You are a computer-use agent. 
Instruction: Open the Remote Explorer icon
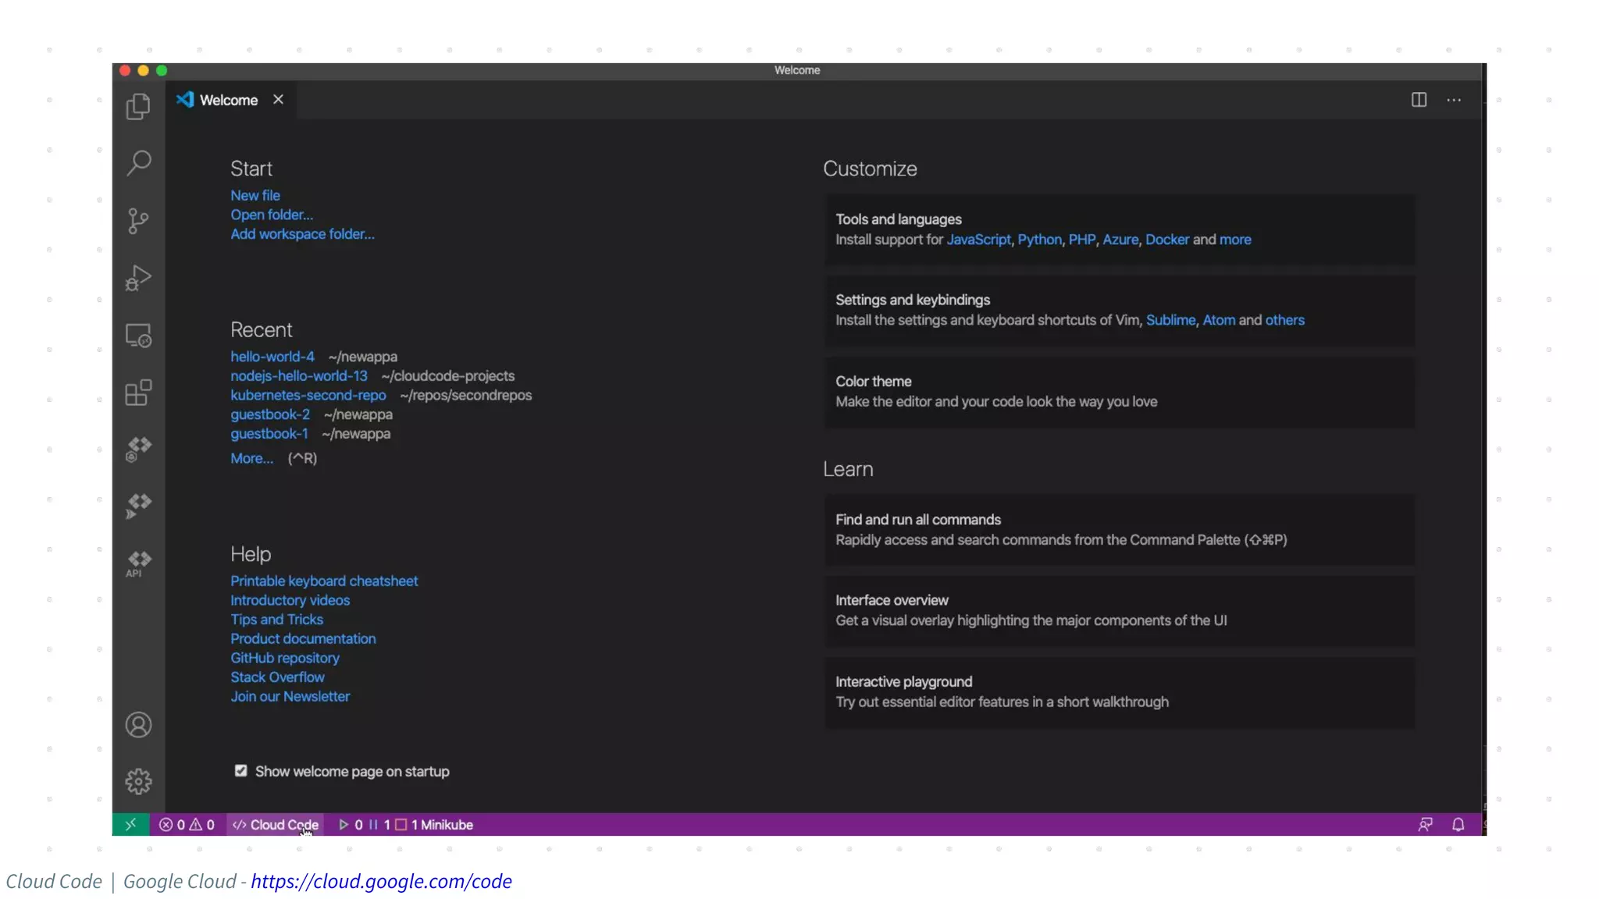(x=138, y=336)
